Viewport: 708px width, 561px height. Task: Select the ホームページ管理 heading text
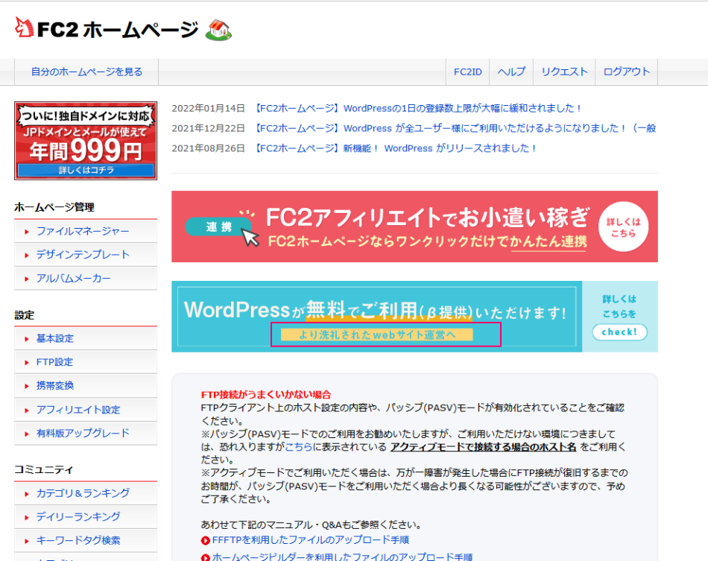(x=54, y=207)
